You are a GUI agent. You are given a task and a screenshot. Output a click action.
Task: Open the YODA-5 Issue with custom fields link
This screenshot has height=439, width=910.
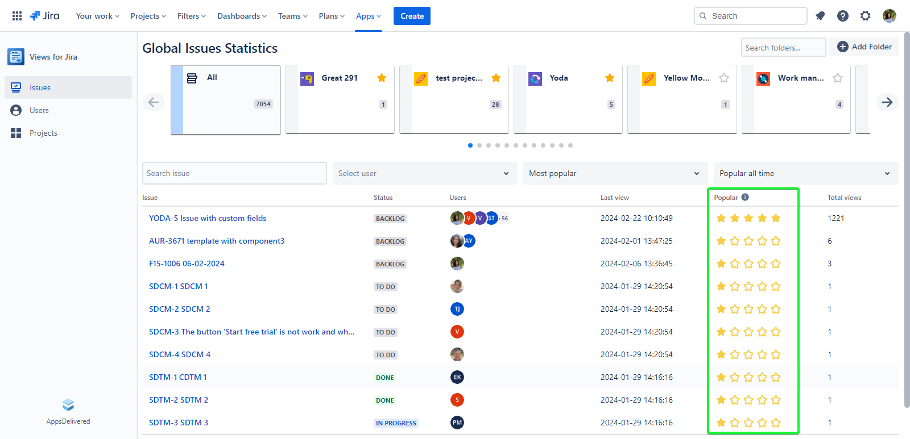[208, 218]
